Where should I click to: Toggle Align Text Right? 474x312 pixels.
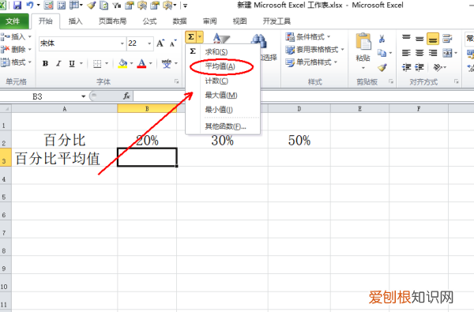click(433, 53)
